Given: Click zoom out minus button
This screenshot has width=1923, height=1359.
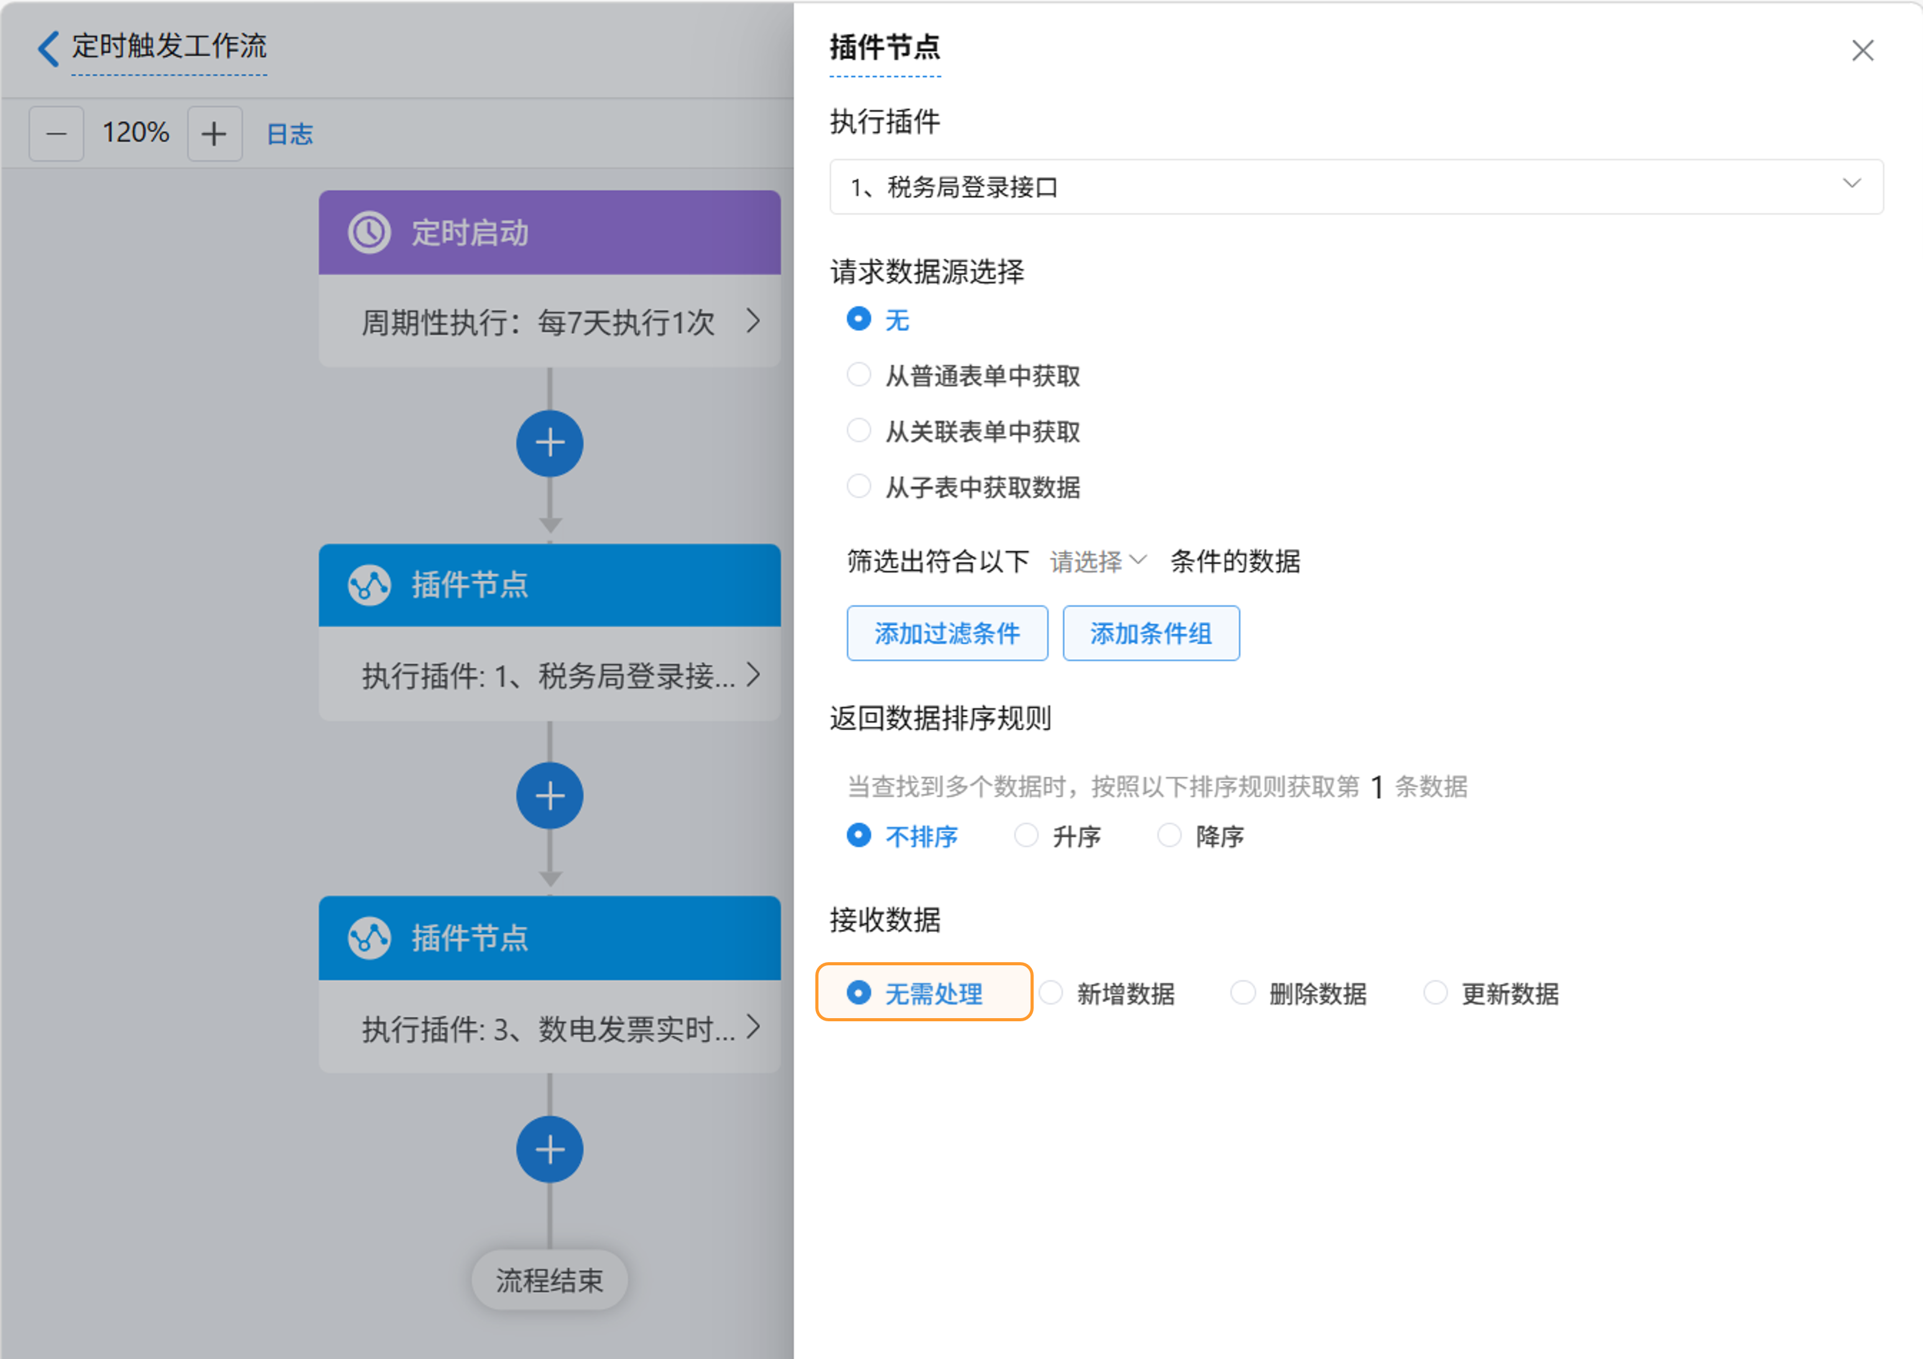Looking at the screenshot, I should click(56, 133).
